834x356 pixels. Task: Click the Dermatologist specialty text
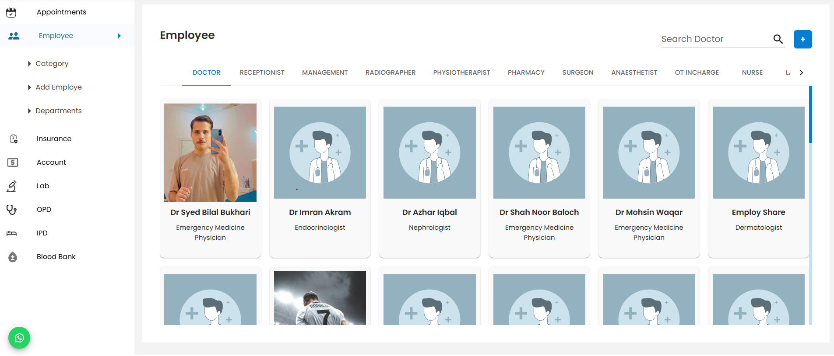pyautogui.click(x=759, y=228)
